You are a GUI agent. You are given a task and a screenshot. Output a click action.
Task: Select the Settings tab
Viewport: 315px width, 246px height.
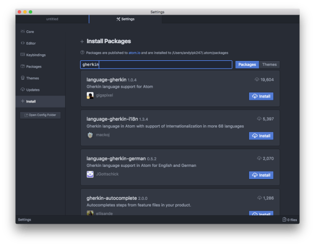tap(125, 19)
